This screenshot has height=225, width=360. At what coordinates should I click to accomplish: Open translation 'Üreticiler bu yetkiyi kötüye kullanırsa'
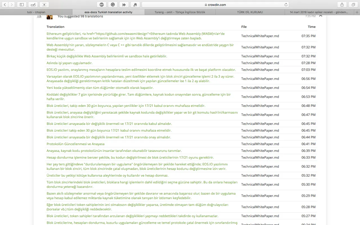[x=107, y=175]
